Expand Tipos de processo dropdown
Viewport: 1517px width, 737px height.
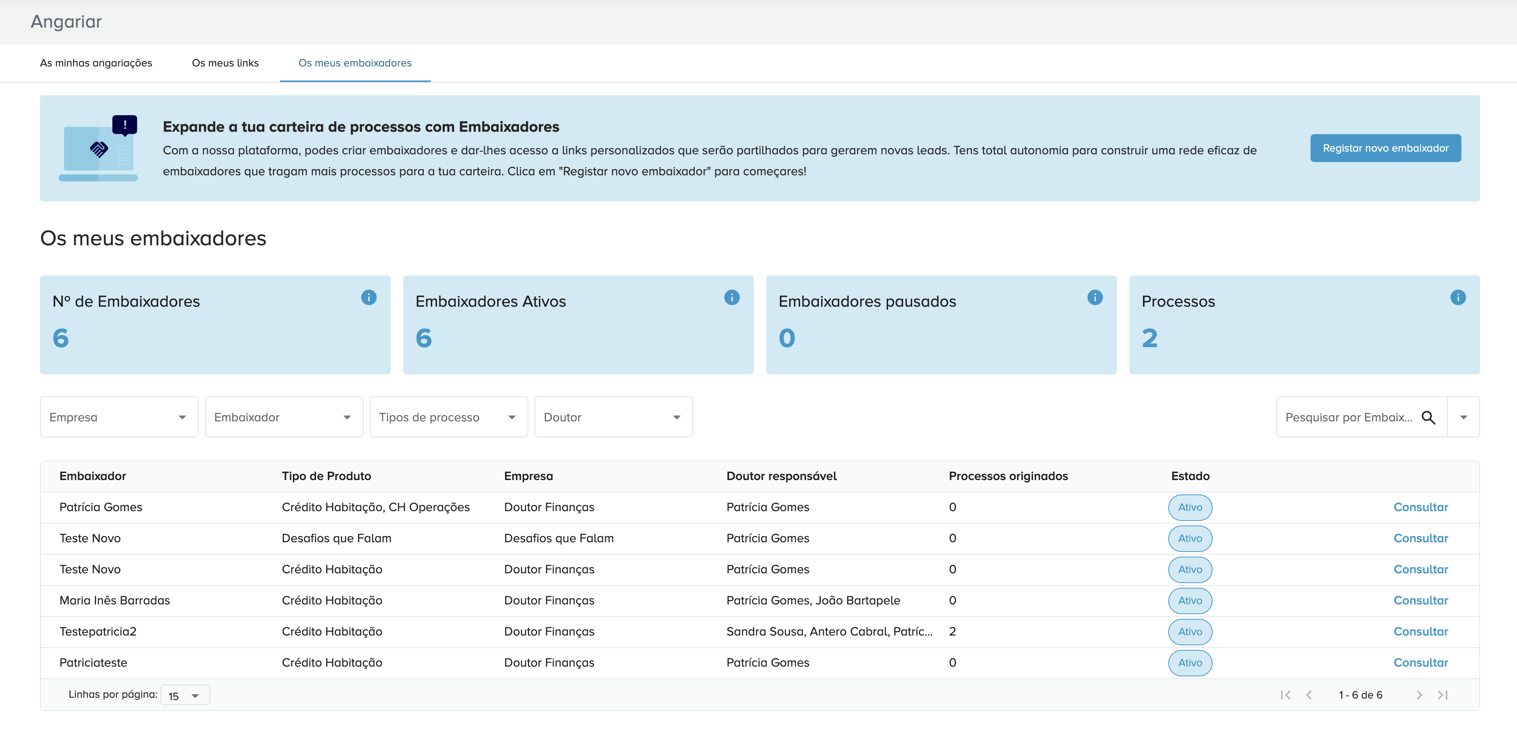pos(449,417)
